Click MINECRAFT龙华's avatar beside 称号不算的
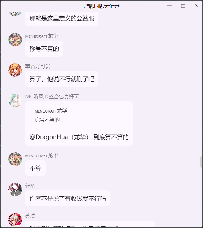 click(x=15, y=40)
